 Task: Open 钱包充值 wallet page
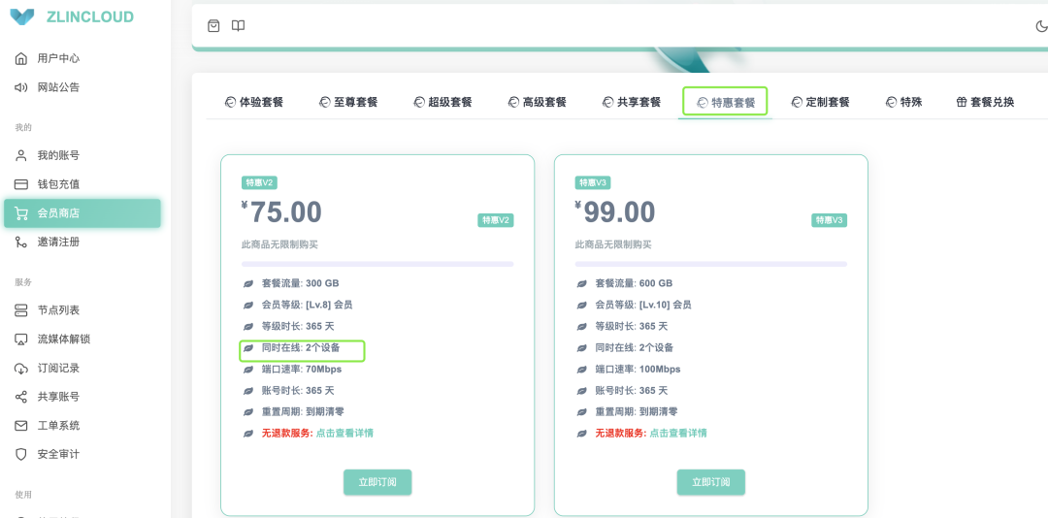click(x=58, y=184)
